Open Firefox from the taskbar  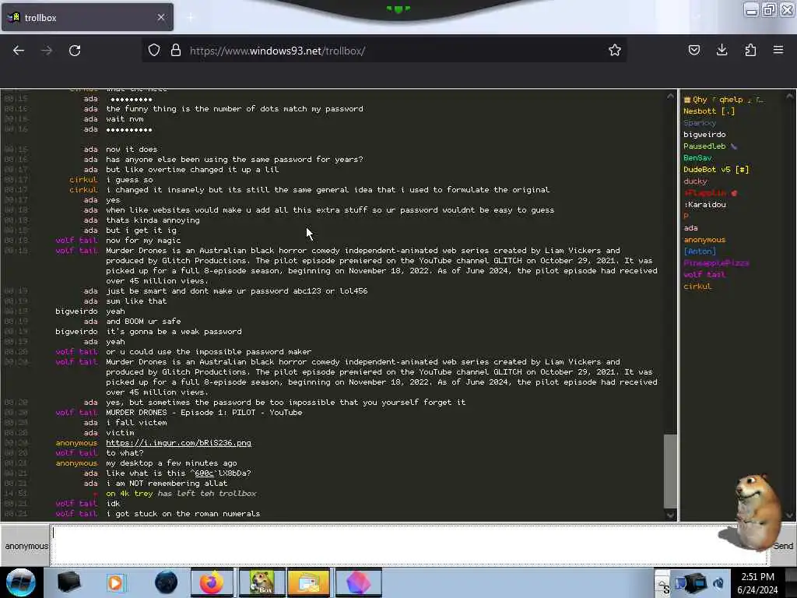pyautogui.click(x=212, y=582)
